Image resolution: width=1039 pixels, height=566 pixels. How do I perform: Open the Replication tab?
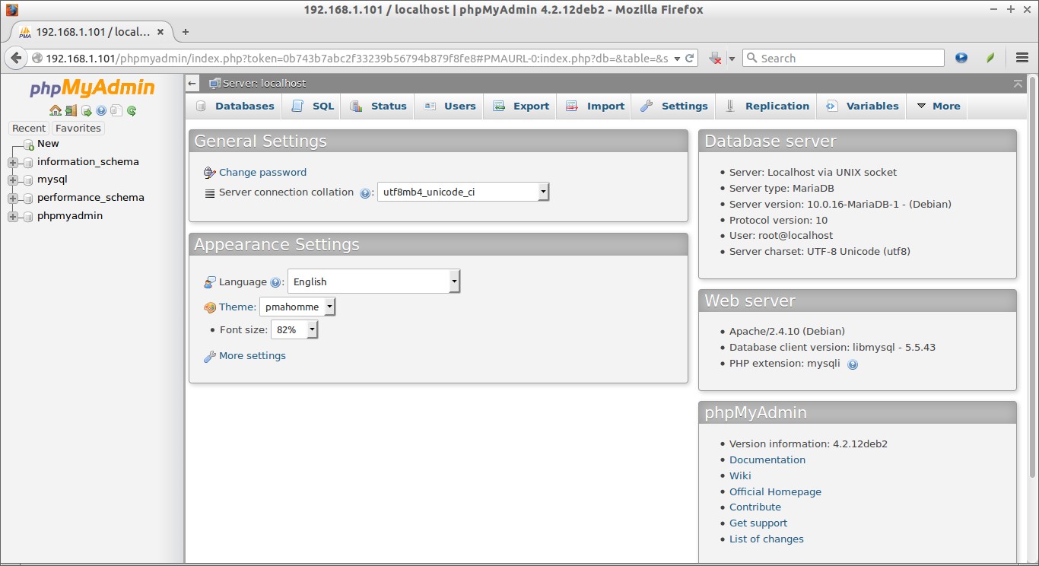[x=767, y=107]
